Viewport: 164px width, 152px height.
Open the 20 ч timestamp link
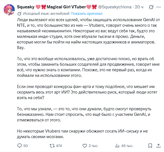(x=139, y=7)
